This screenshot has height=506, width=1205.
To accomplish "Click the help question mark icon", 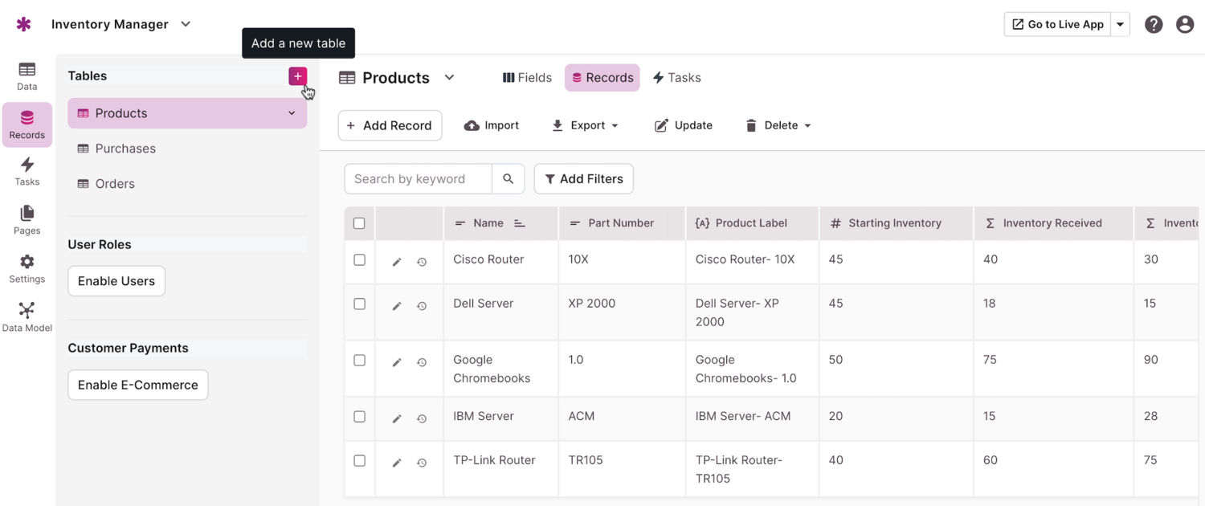I will [x=1154, y=24].
